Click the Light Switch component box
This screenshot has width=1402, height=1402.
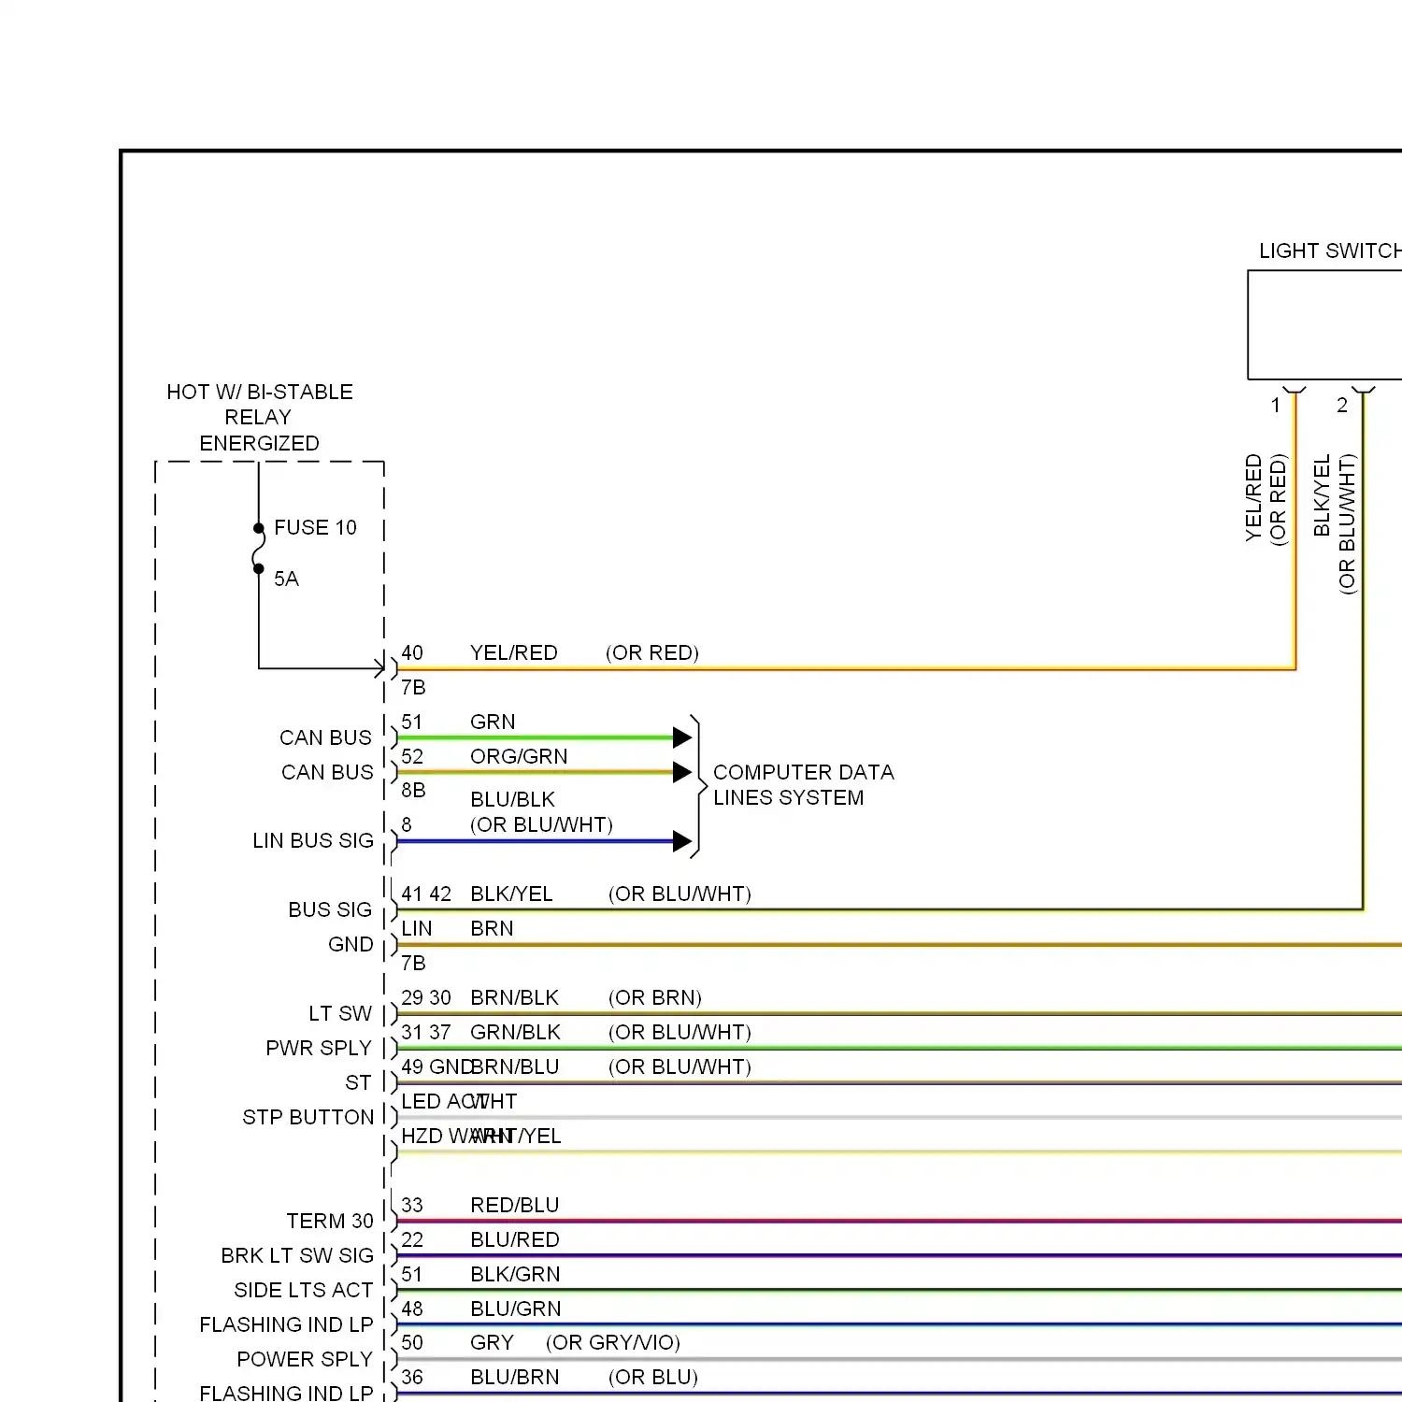point(1324,325)
